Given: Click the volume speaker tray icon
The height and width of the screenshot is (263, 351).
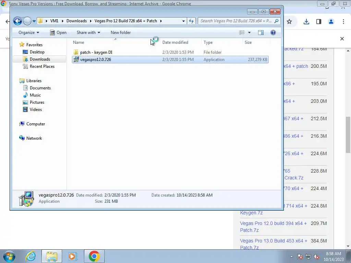Looking at the screenshot, I should pyautogui.click(x=316, y=256).
